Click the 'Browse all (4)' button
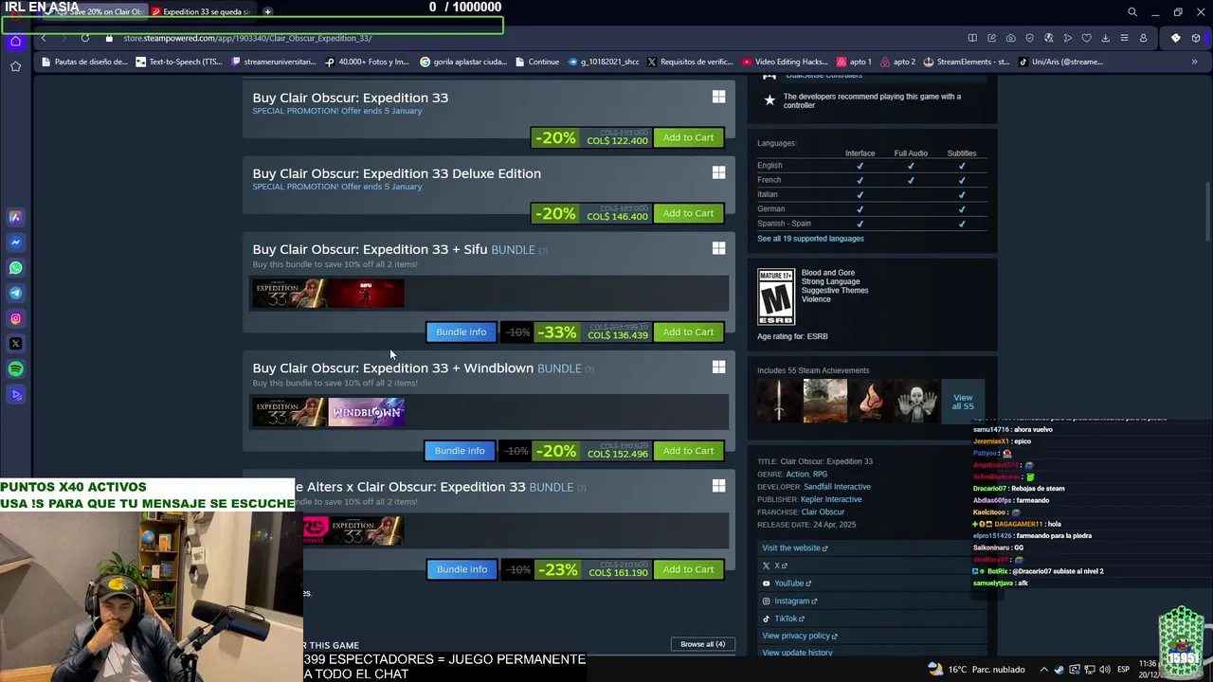This screenshot has width=1213, height=682. coord(702,644)
